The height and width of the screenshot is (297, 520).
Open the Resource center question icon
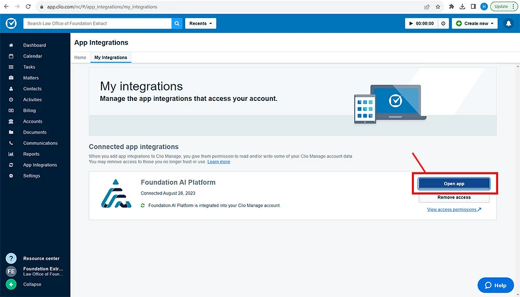11,258
